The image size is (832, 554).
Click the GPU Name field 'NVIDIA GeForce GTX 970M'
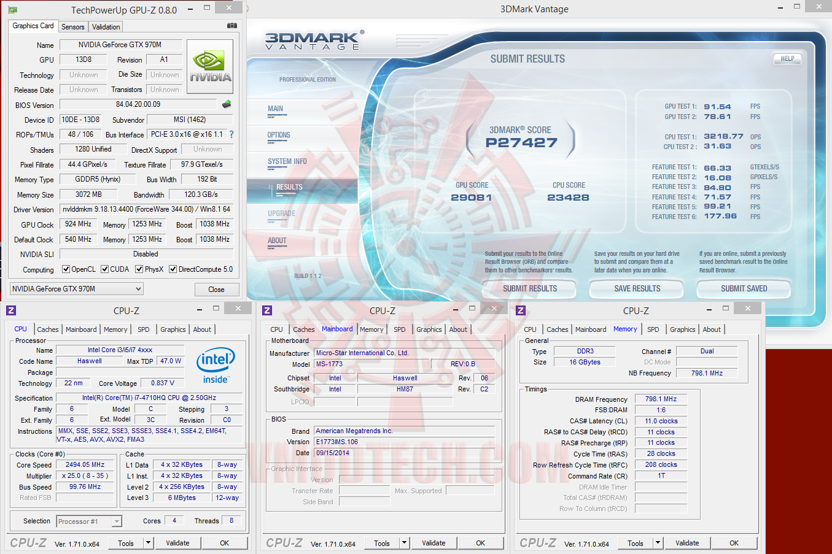(x=120, y=45)
